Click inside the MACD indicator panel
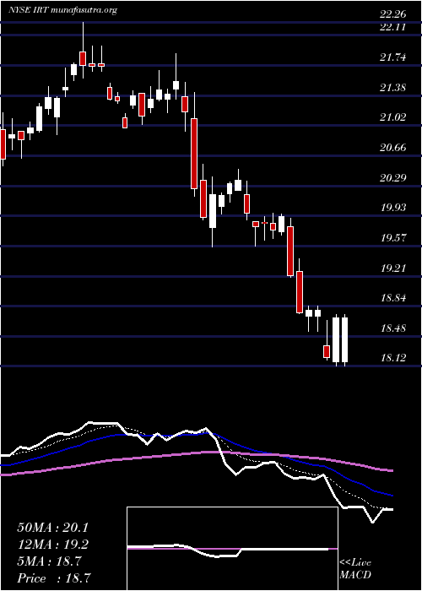 232,549
